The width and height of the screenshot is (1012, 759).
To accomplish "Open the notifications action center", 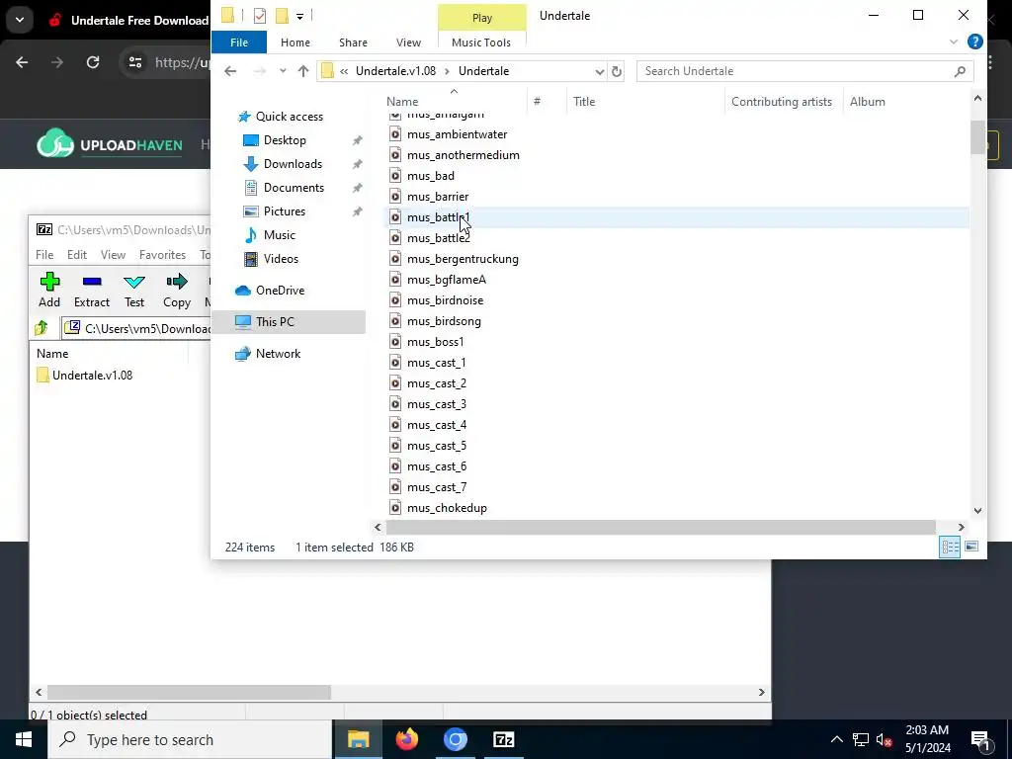I will pos(979,739).
